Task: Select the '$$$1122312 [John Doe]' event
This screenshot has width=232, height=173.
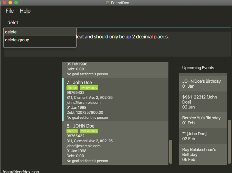Action: [203, 102]
